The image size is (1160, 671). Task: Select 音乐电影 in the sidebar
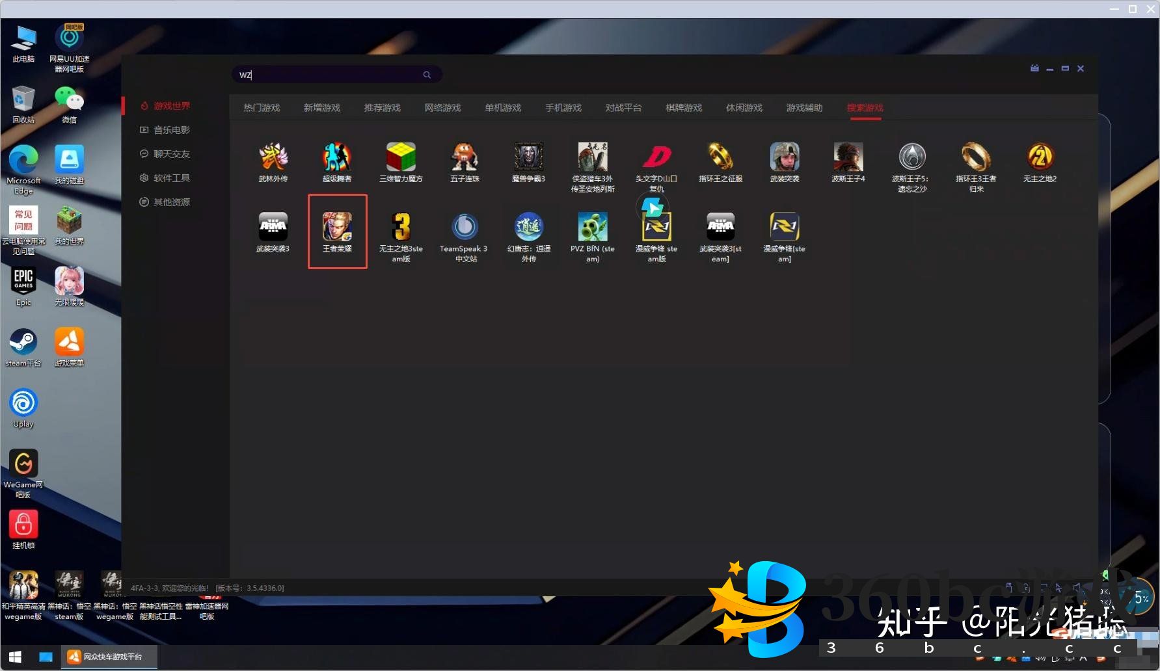pos(171,130)
